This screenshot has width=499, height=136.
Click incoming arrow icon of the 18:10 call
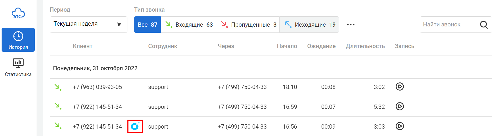(58, 87)
